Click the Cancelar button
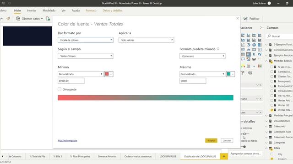 pos(227,141)
